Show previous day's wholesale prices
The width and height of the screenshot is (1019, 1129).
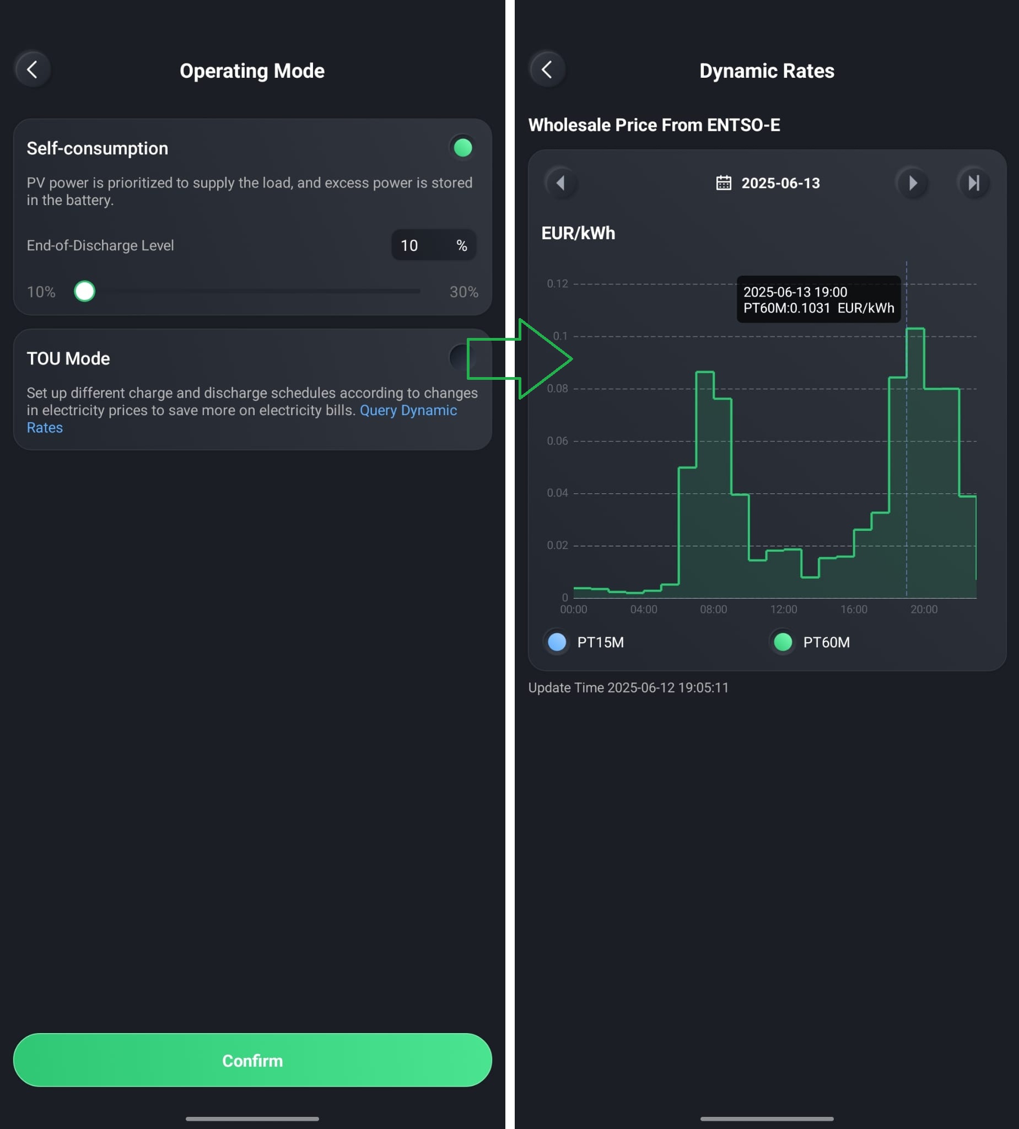[560, 183]
